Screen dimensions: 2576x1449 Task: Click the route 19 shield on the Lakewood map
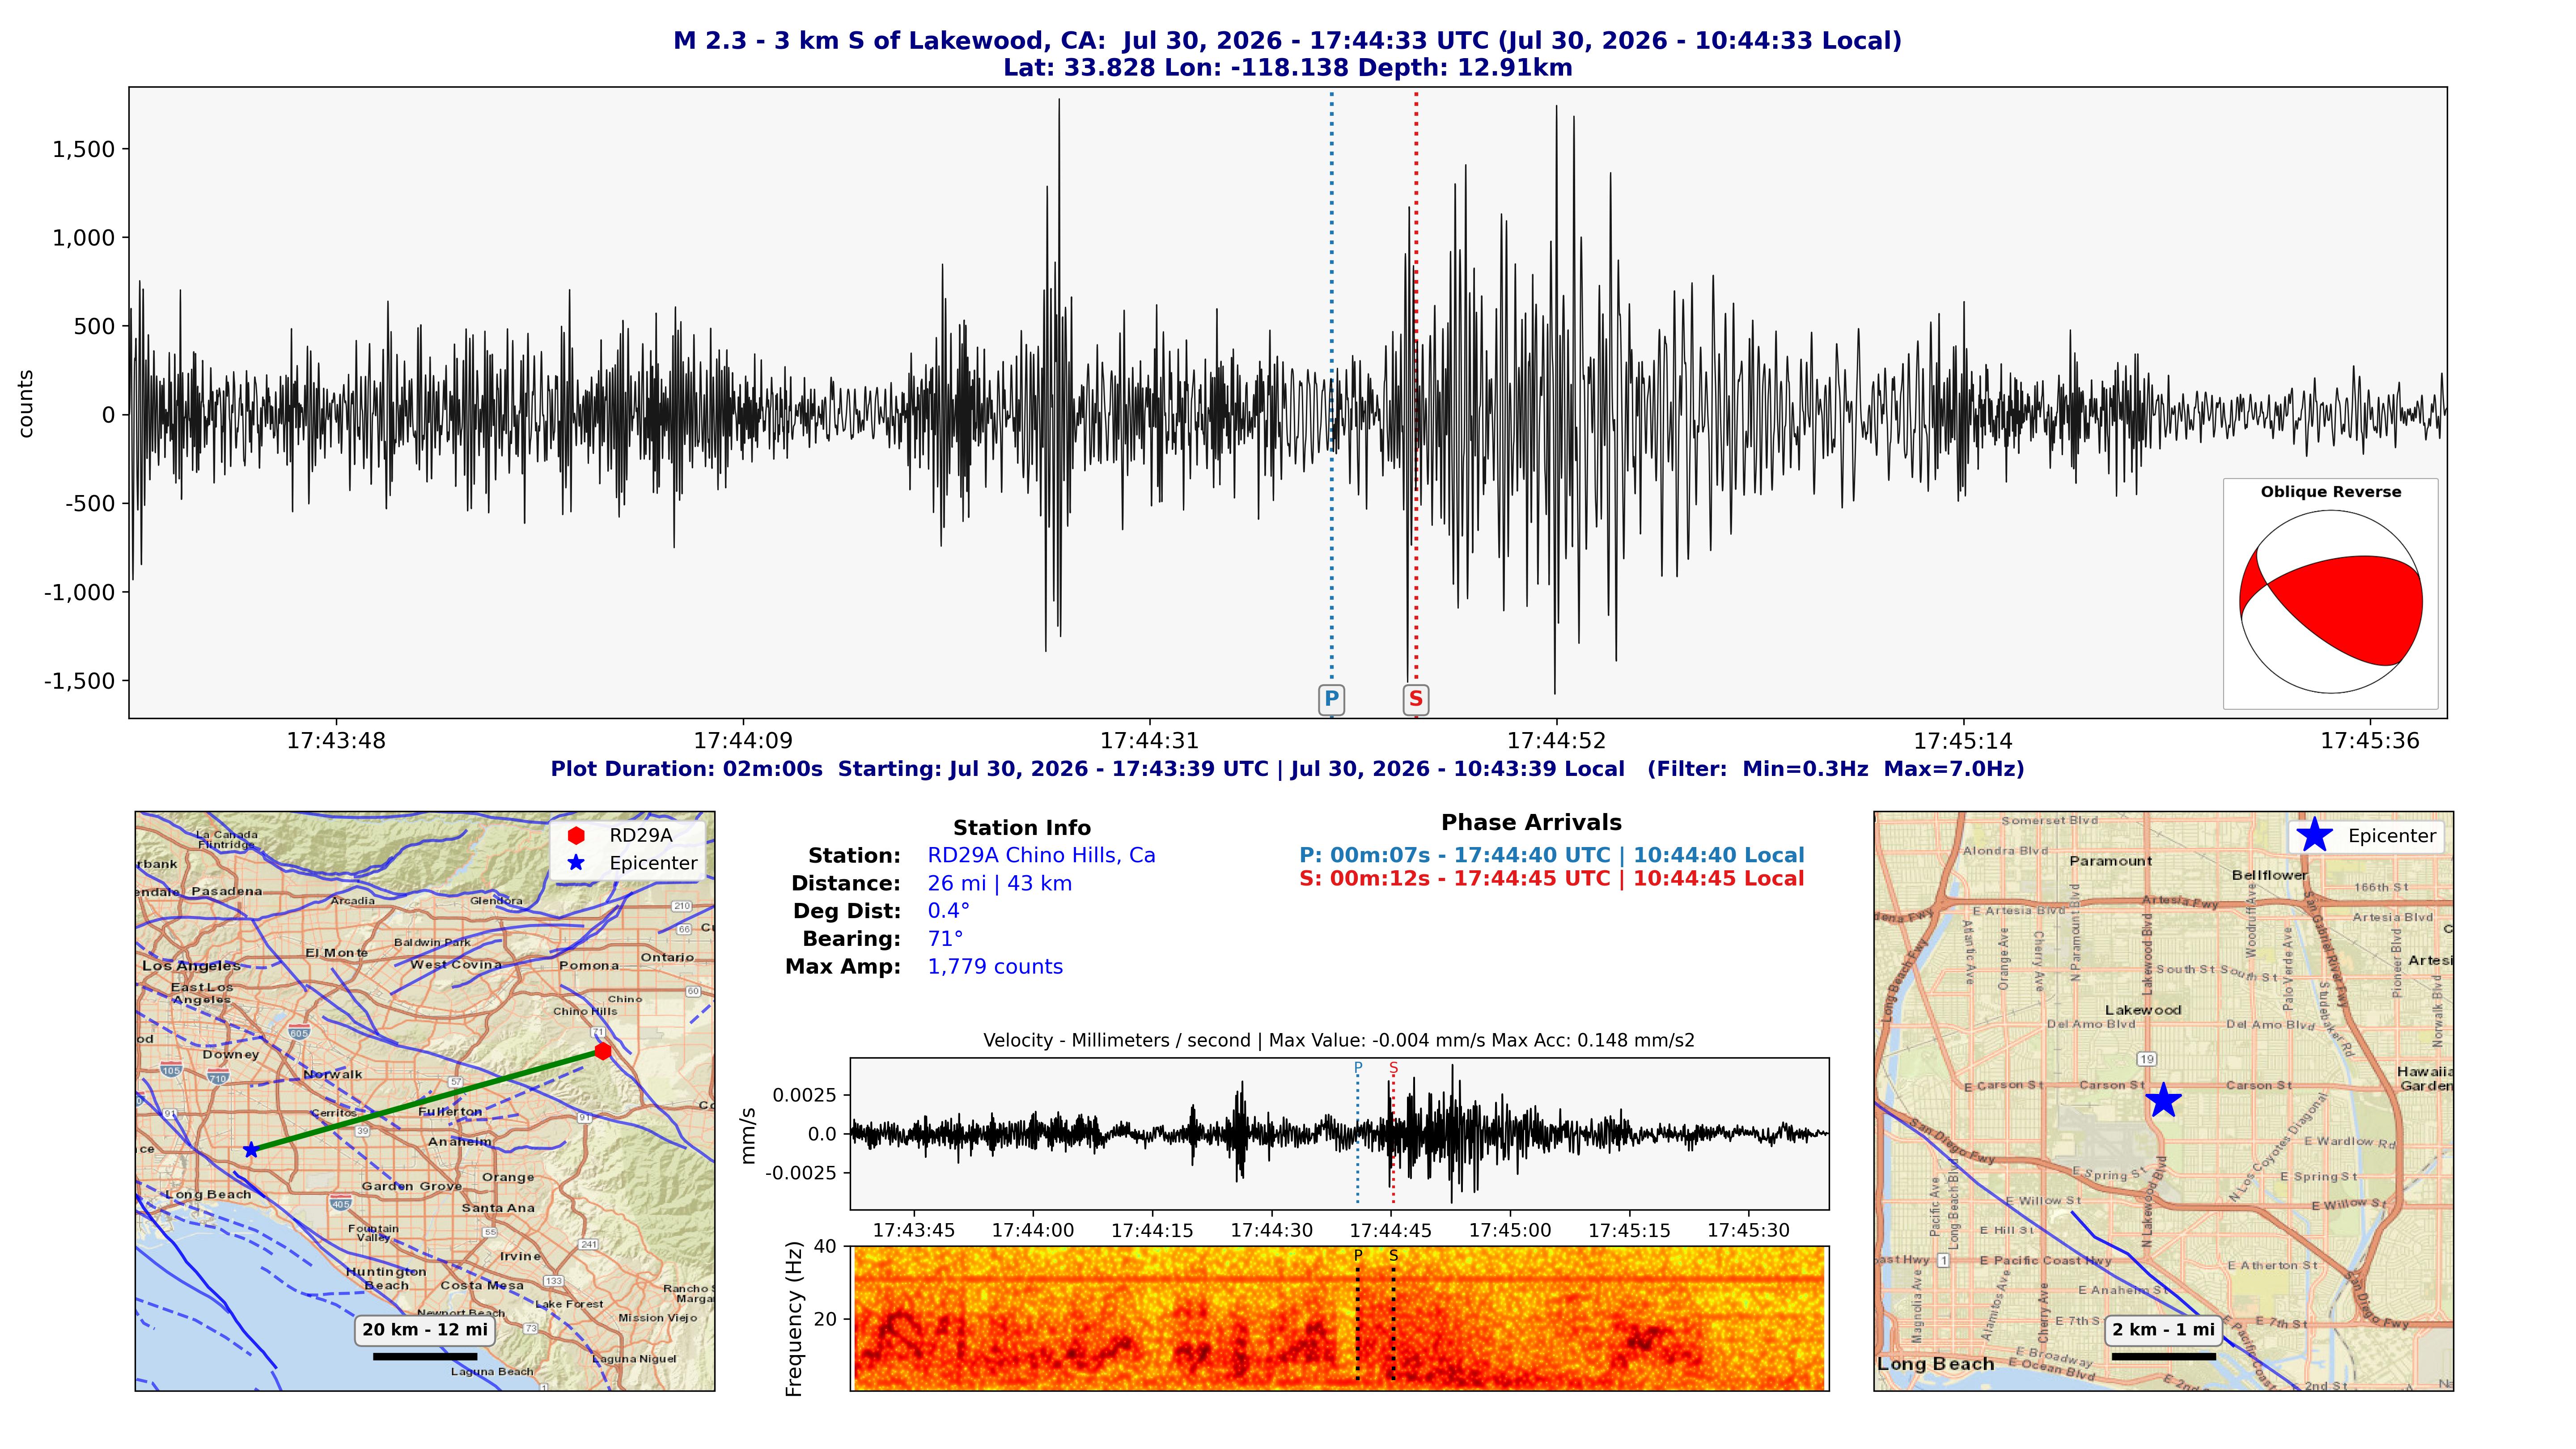pyautogui.click(x=2146, y=1059)
